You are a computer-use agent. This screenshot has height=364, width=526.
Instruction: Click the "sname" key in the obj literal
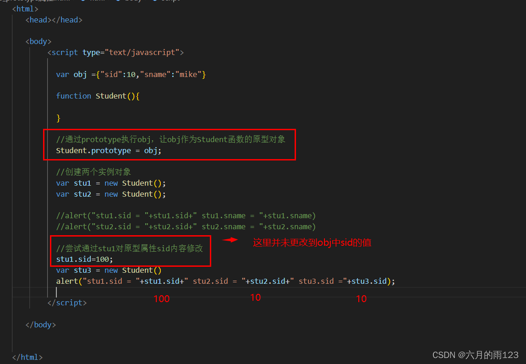click(155, 75)
